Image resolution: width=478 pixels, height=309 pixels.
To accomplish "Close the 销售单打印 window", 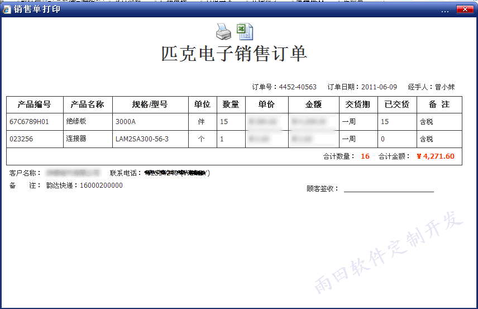I will pyautogui.click(x=465, y=9).
